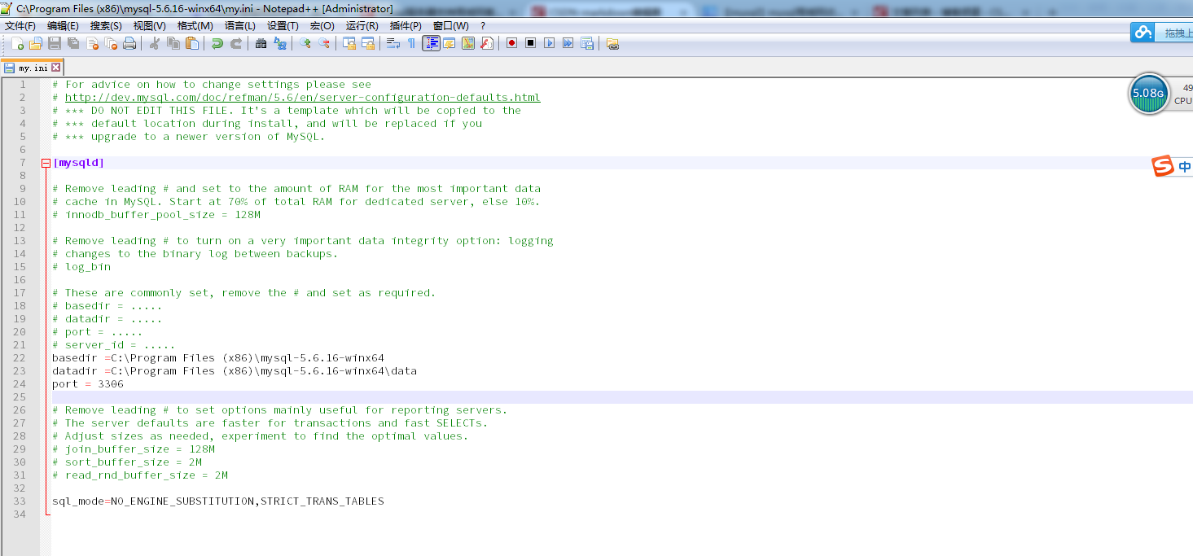Open the 宏(O) menu
This screenshot has width=1193, height=556.
(322, 26)
